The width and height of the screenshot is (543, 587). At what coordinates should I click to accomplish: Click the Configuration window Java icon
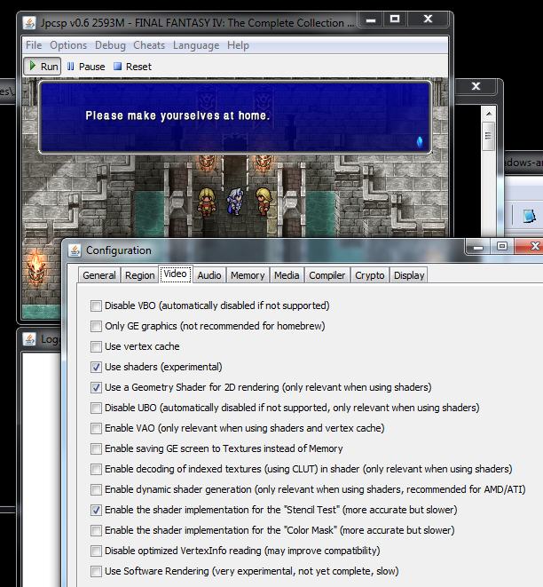point(75,250)
